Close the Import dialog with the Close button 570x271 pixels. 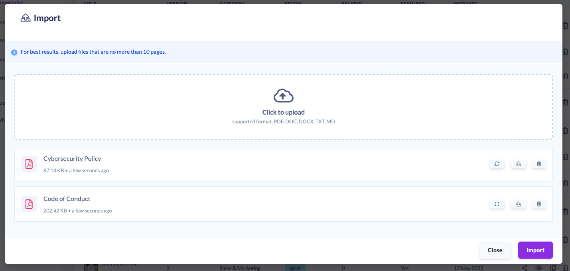pos(495,250)
